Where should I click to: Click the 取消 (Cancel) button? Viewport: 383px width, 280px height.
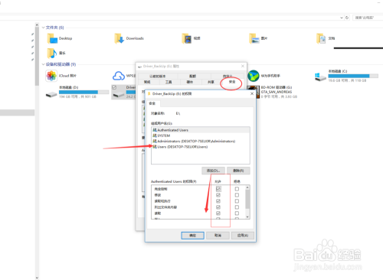(x=218, y=236)
